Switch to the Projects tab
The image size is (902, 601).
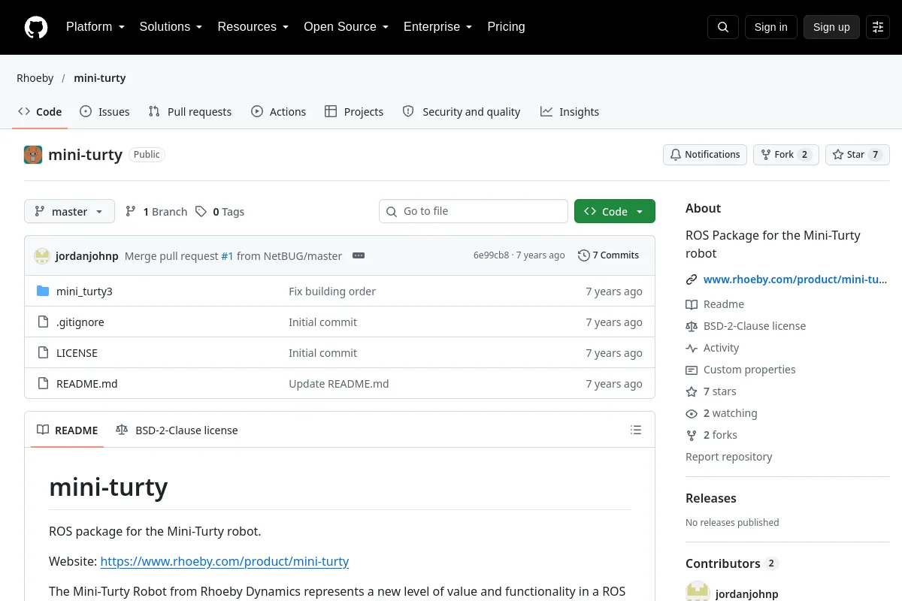(x=354, y=112)
